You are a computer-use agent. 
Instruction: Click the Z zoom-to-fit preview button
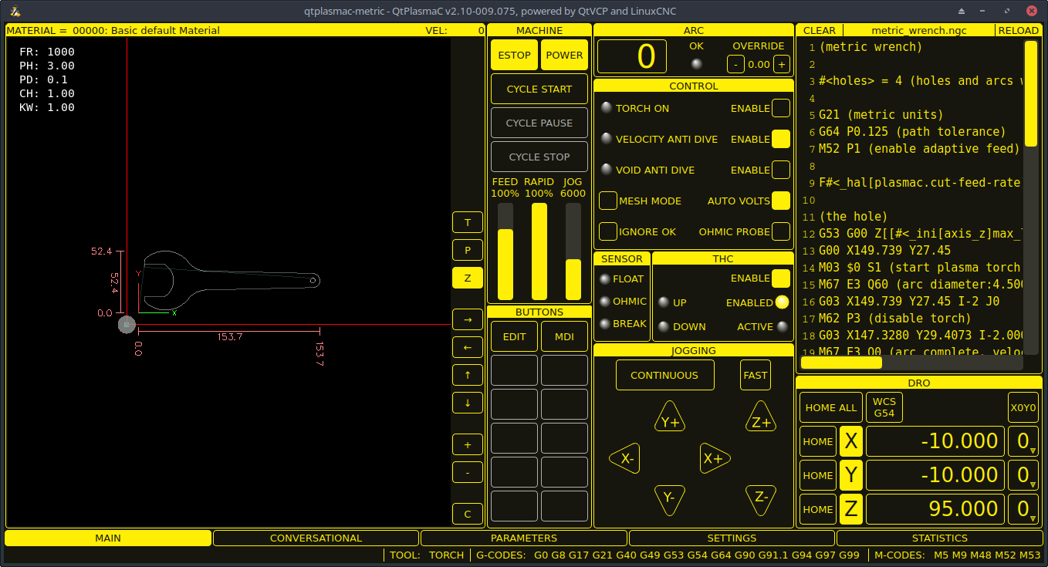pyautogui.click(x=467, y=278)
